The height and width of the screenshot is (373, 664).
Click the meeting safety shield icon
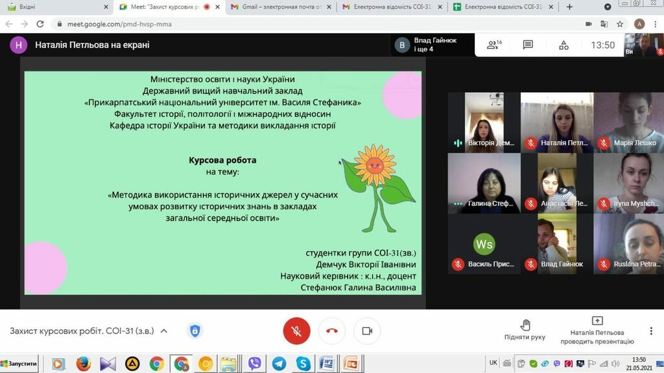[x=195, y=331]
